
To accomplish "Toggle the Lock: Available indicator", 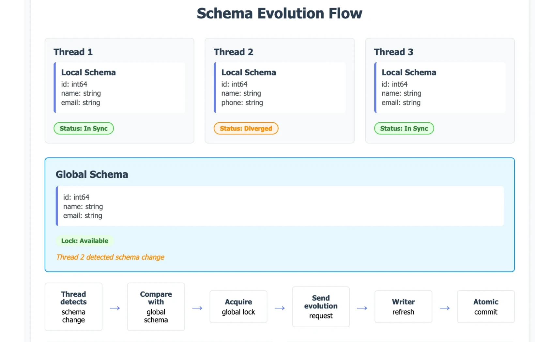I will pyautogui.click(x=85, y=241).
